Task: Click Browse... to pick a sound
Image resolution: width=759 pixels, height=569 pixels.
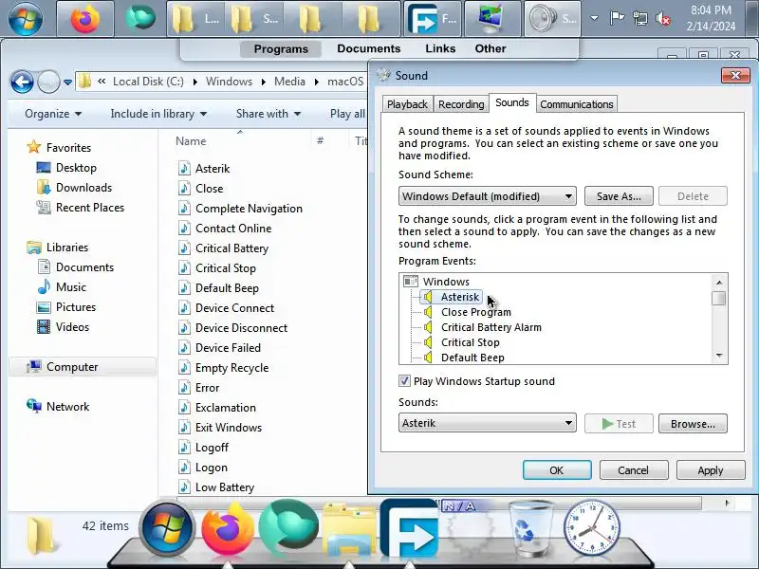Action: point(693,423)
